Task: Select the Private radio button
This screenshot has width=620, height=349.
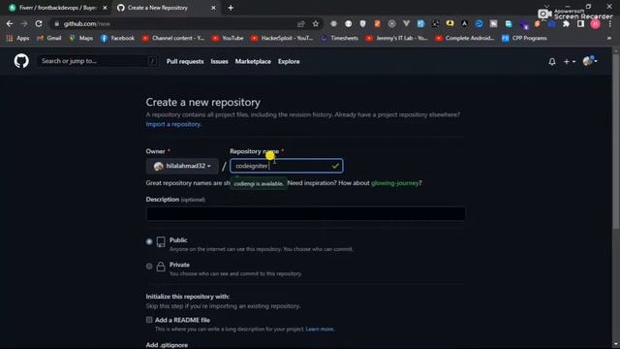Action: click(x=149, y=266)
